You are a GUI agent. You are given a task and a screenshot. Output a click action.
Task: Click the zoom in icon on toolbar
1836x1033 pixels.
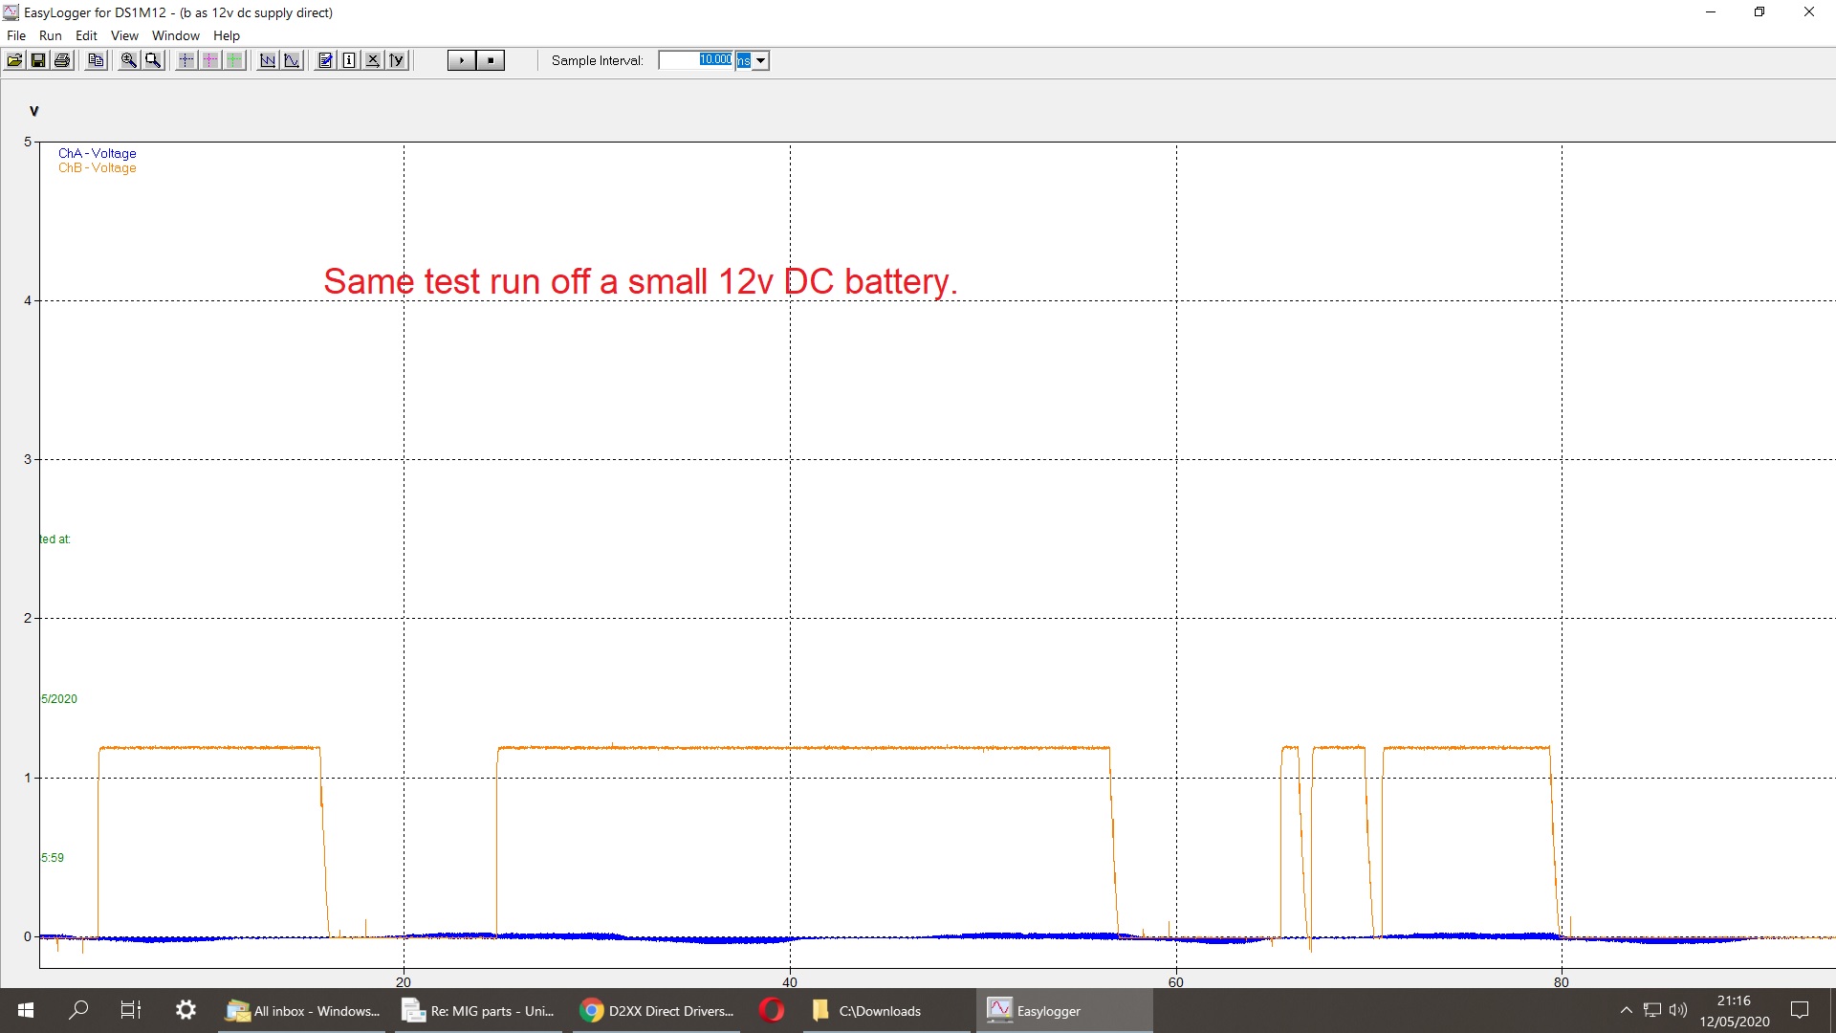pos(129,58)
